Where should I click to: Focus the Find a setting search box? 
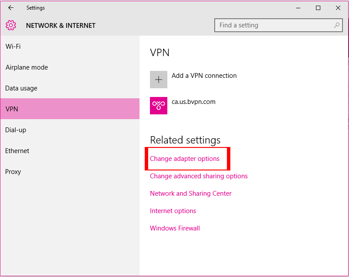pyautogui.click(x=274, y=25)
